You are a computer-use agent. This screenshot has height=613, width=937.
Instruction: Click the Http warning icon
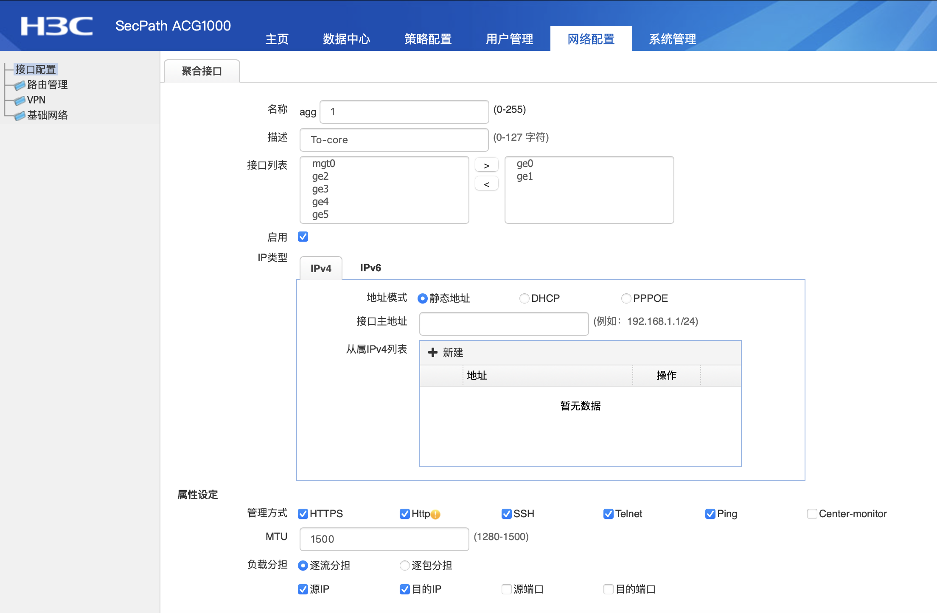tap(436, 514)
